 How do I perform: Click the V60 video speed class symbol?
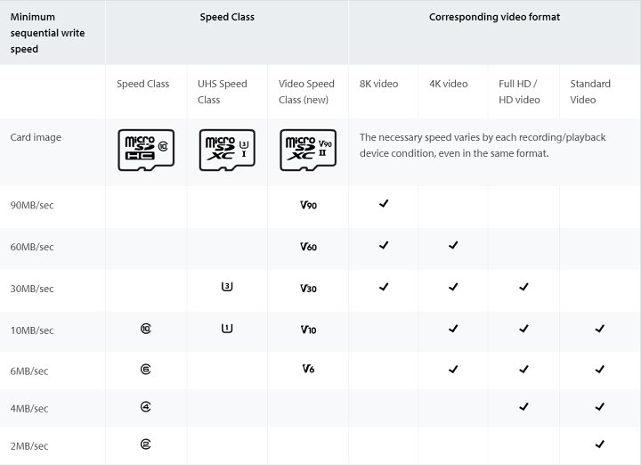pos(309,247)
